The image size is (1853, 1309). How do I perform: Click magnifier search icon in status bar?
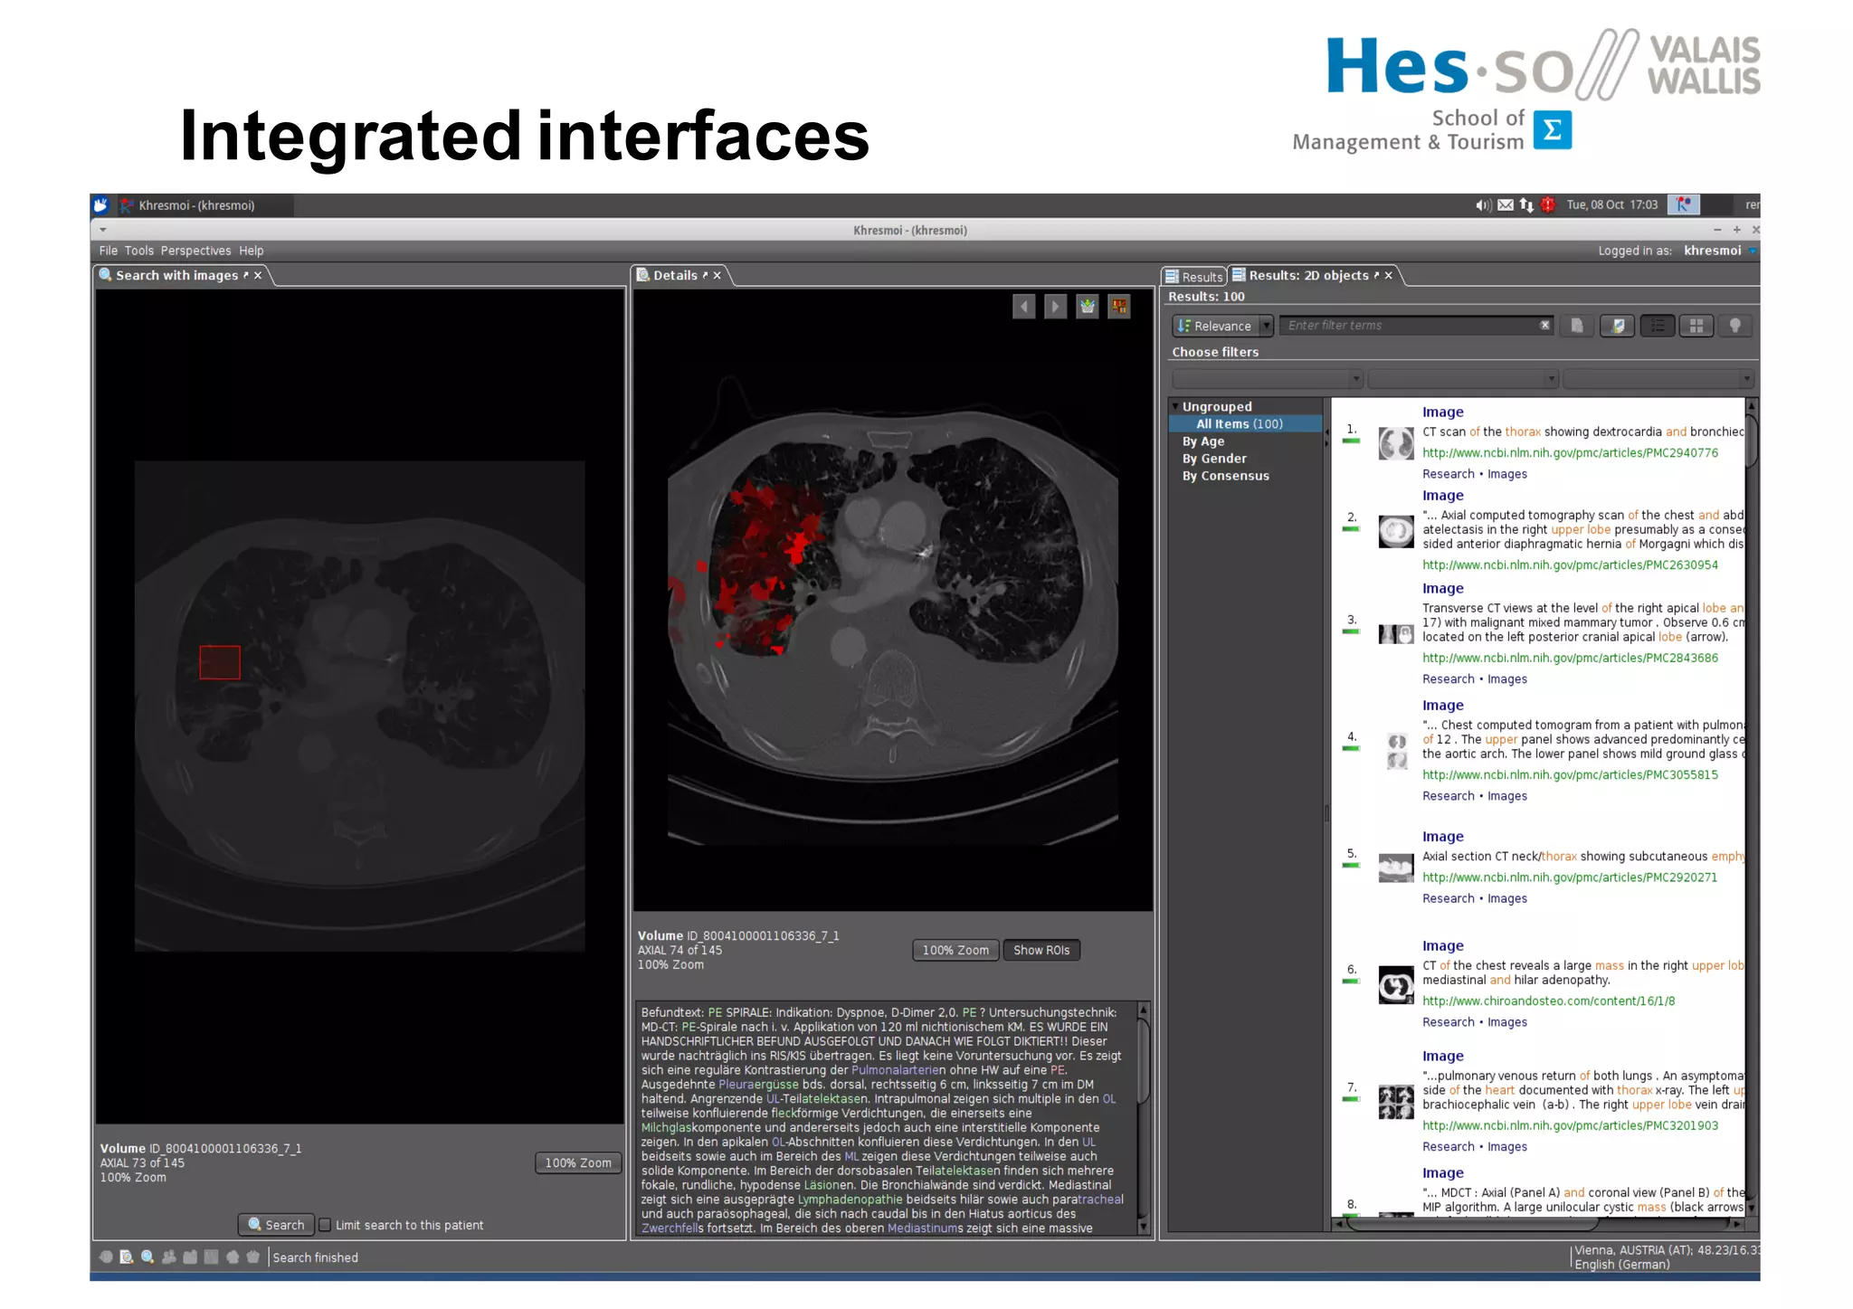[x=147, y=1257]
